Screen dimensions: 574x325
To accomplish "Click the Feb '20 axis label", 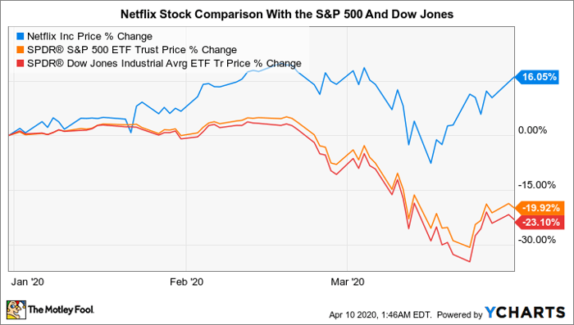I will (x=187, y=282).
